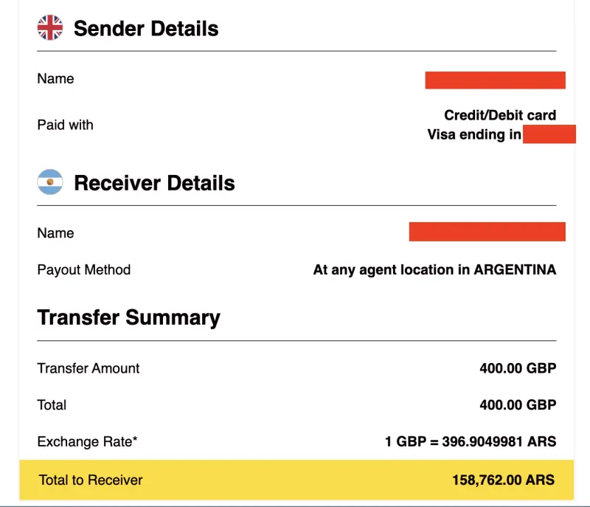The image size is (590, 507).
Task: Select the Sender Details heading
Action: [146, 29]
